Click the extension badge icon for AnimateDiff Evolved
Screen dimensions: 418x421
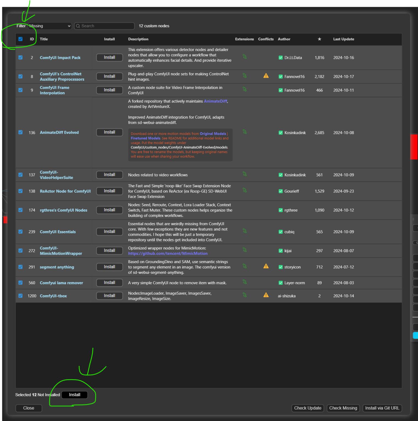[x=245, y=132]
